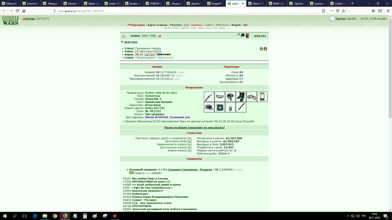Screen dimensions: 392x220
Task: Click negative karma count 184
Action: click(x=152, y=55)
